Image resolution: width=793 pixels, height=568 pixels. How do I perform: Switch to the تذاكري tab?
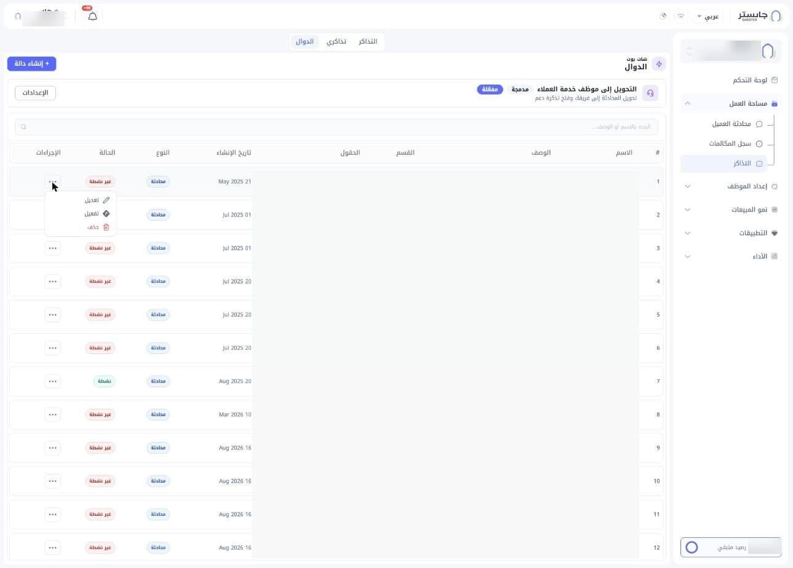336,42
